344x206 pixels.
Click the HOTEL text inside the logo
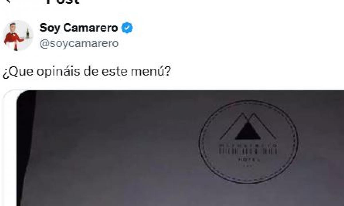tap(248, 160)
